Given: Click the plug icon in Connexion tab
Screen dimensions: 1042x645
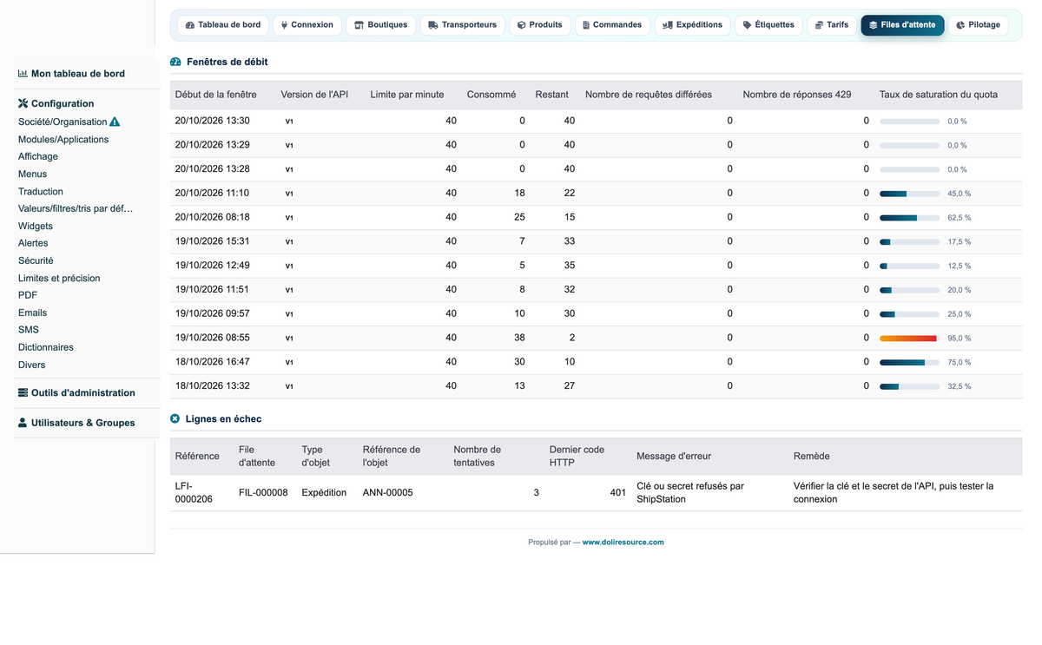Looking at the screenshot, I should click(x=284, y=25).
